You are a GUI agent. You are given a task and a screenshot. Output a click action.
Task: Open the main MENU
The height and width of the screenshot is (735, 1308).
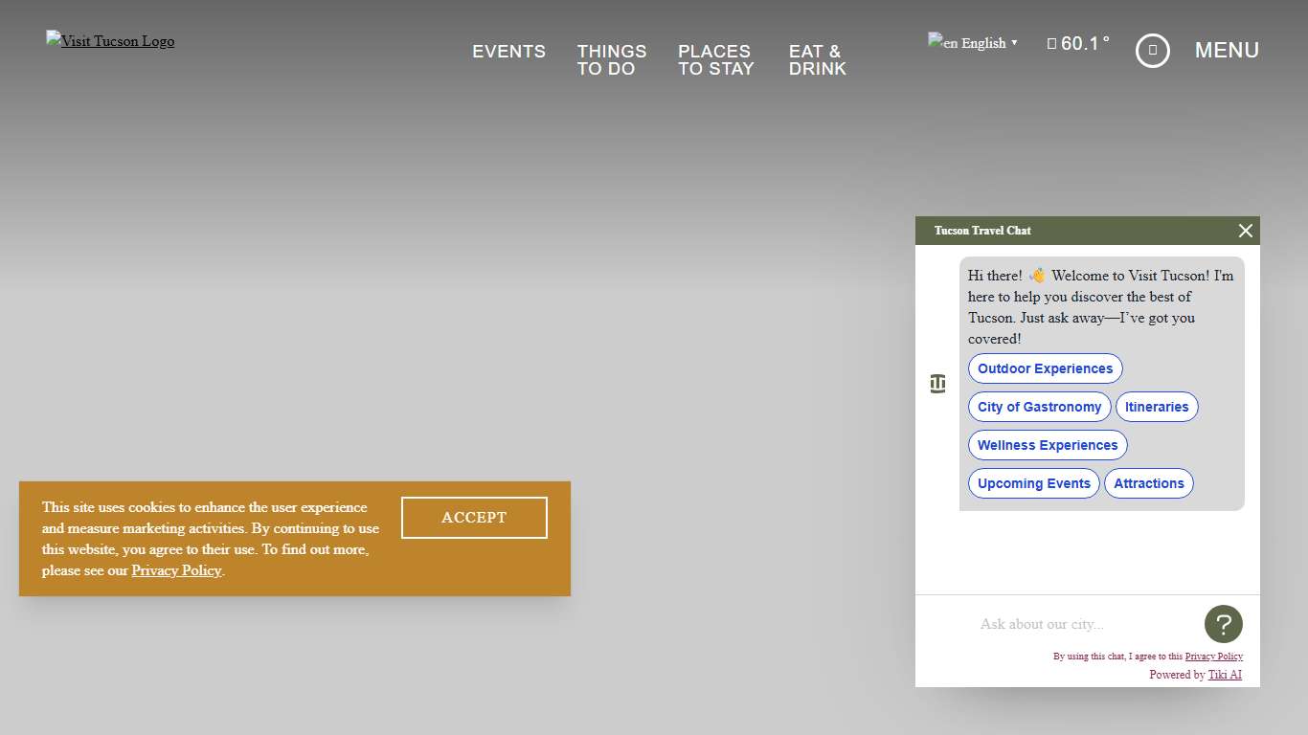(x=1227, y=50)
